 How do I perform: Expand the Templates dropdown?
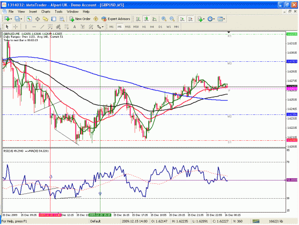224,19
